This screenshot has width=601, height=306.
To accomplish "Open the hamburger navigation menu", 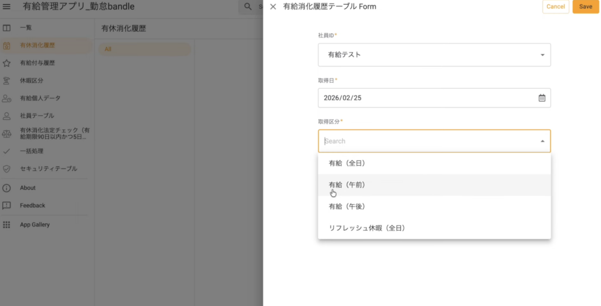I will 7,7.
